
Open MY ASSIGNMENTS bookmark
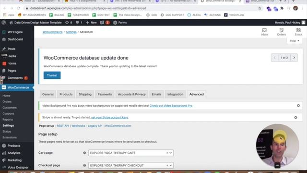pyautogui.click(x=32, y=15)
